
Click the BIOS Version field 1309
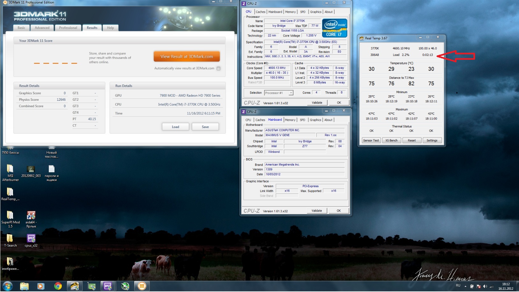point(305,169)
